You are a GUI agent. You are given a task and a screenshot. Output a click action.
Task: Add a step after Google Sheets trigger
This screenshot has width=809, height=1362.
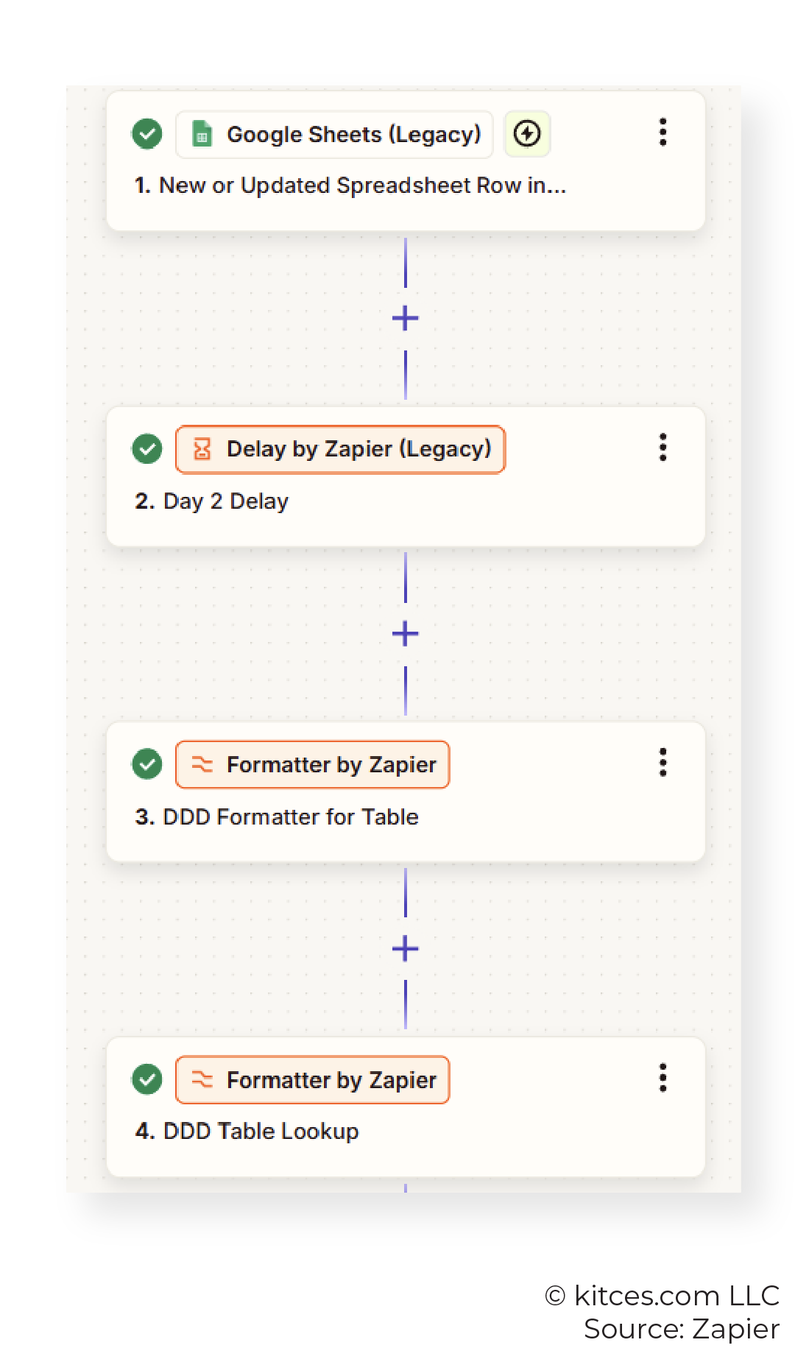(405, 319)
